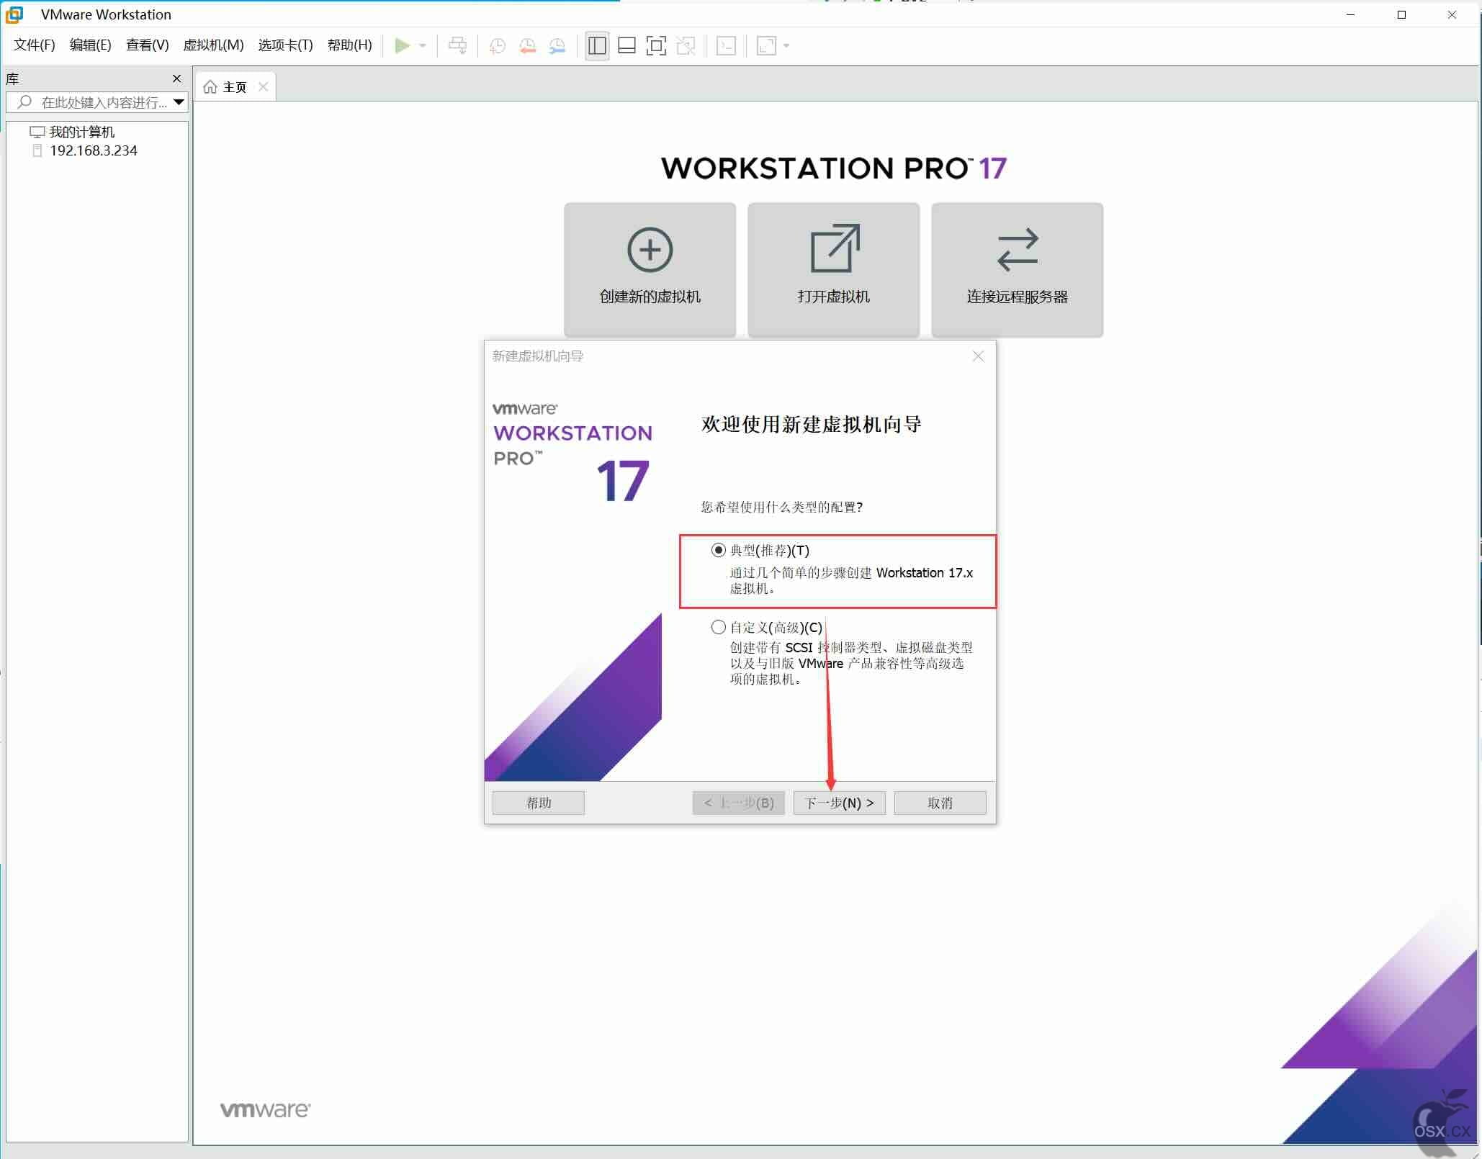This screenshot has width=1482, height=1159.
Task: Close the 库 library panel
Action: [x=176, y=78]
